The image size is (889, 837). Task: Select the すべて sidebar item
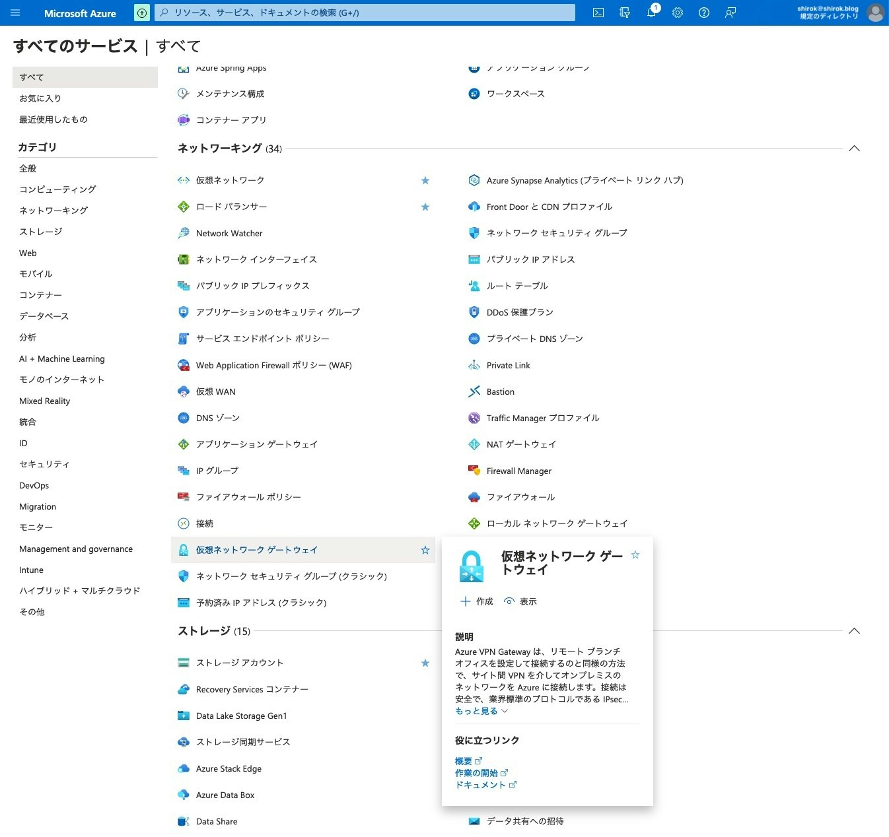pos(85,77)
